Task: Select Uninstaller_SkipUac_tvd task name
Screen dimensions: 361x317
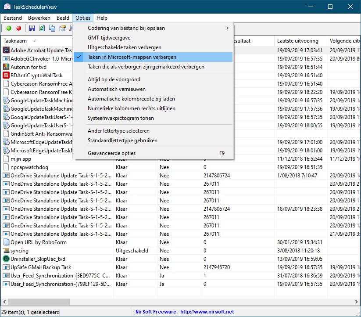Action: coord(38,259)
